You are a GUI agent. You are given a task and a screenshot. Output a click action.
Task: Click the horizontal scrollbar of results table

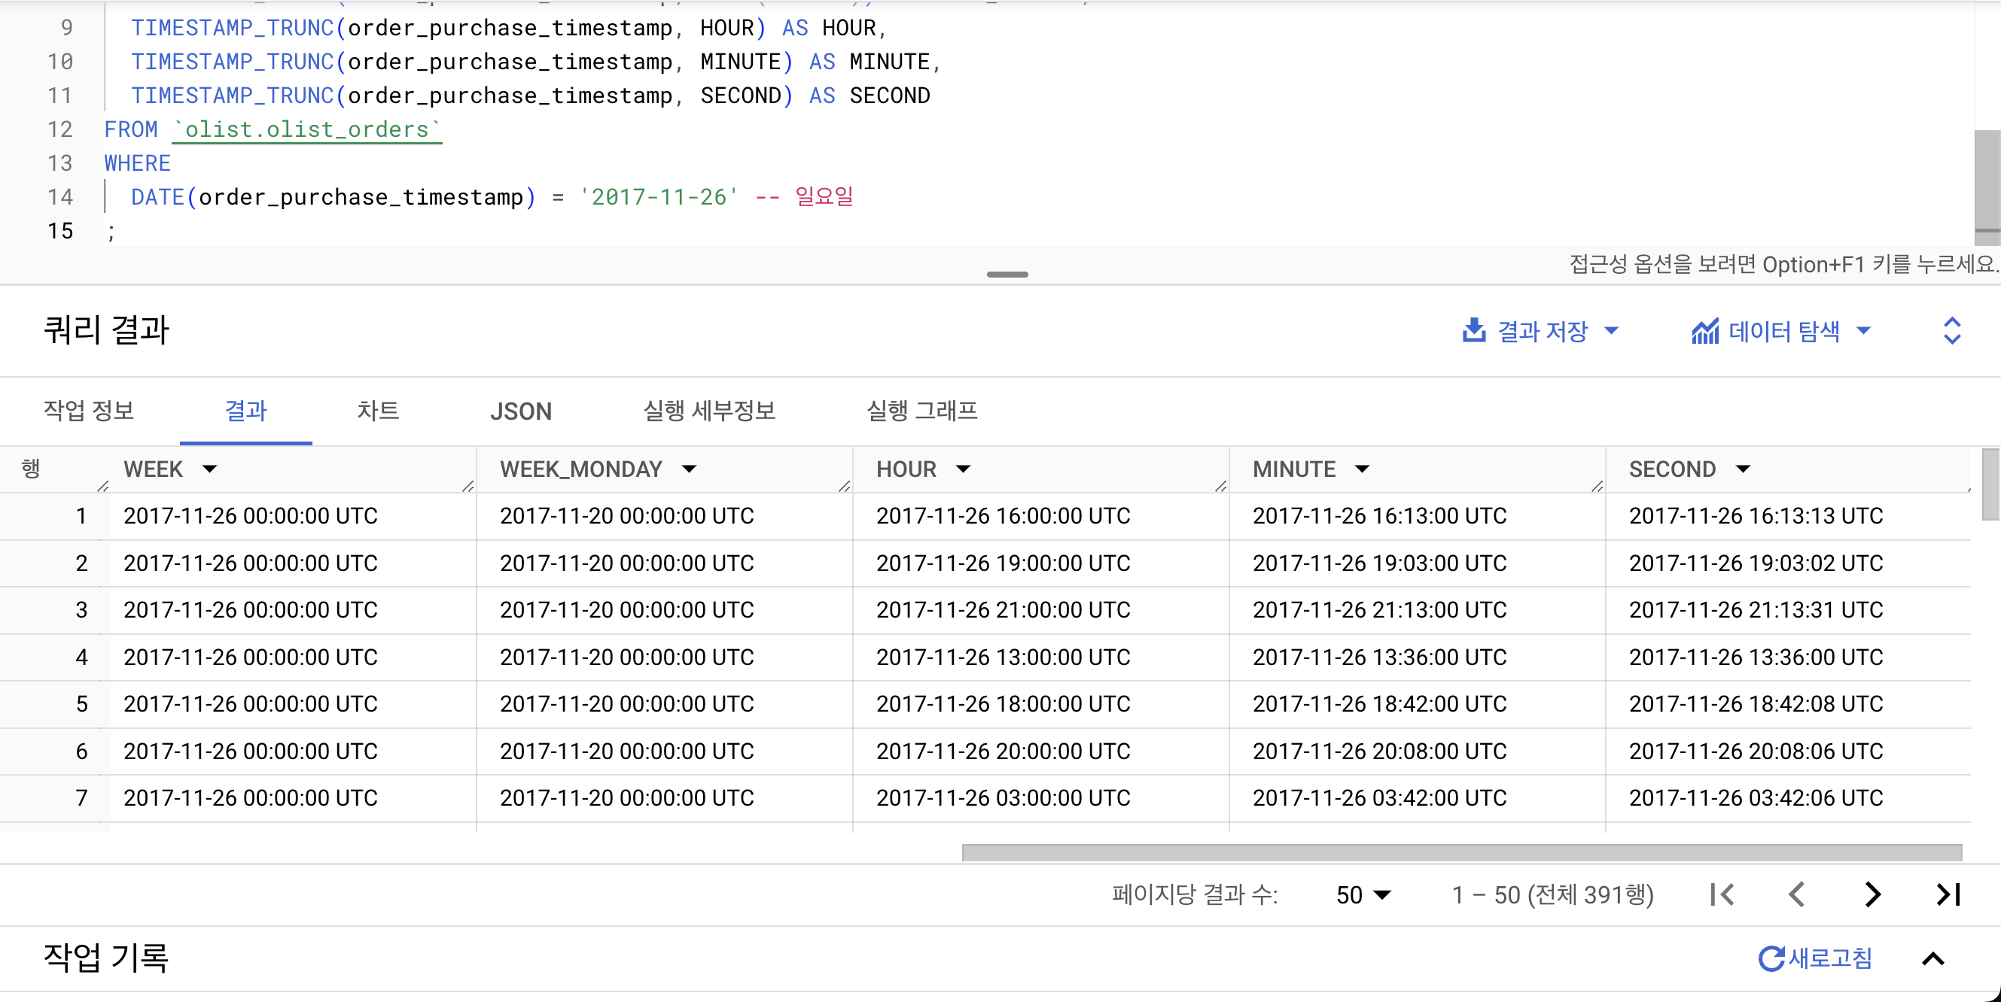(x=1460, y=852)
